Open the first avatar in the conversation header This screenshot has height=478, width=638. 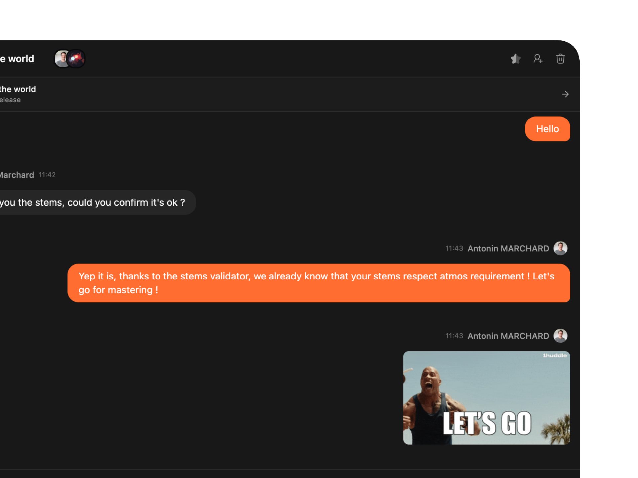(61, 58)
